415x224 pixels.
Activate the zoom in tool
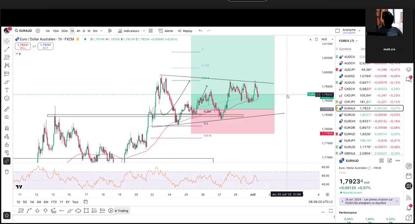7,117
